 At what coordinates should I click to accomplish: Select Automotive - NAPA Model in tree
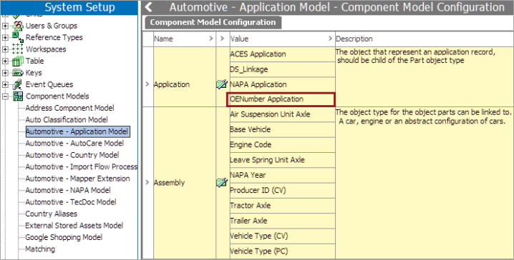tap(68, 190)
